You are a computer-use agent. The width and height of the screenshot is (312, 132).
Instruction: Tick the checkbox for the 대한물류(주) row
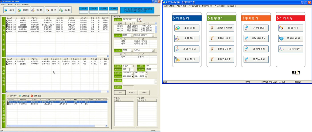click(x=7, y=62)
